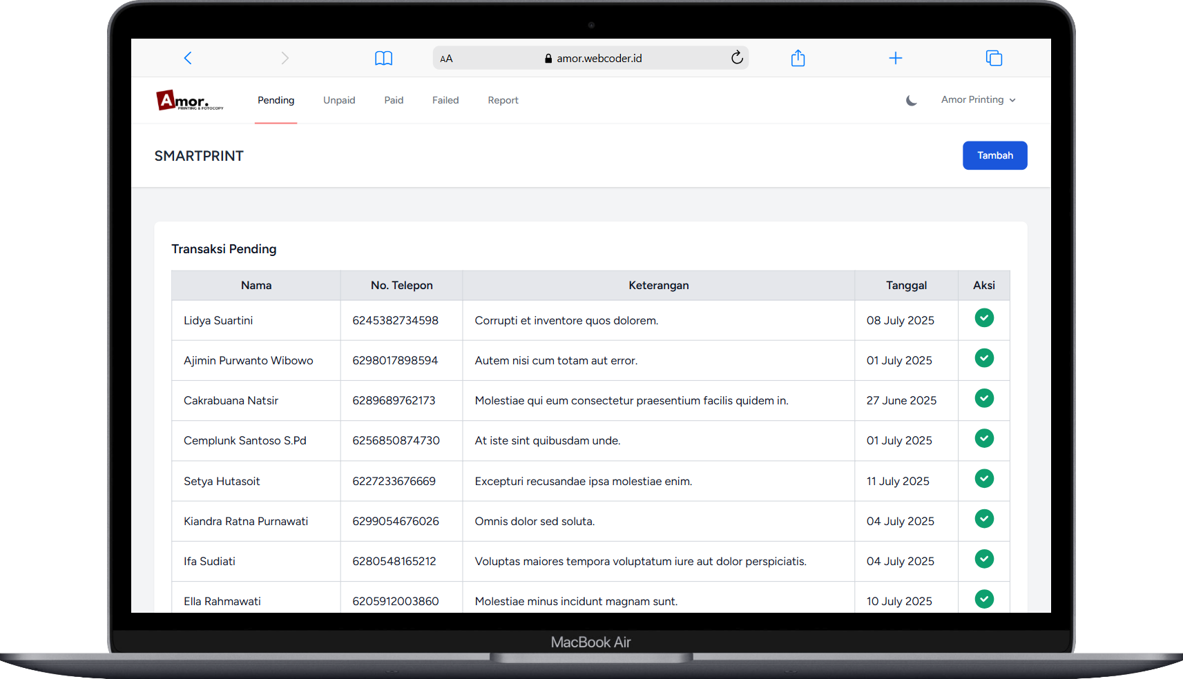The image size is (1183, 679).
Task: Open the Failed tab
Action: [445, 100]
